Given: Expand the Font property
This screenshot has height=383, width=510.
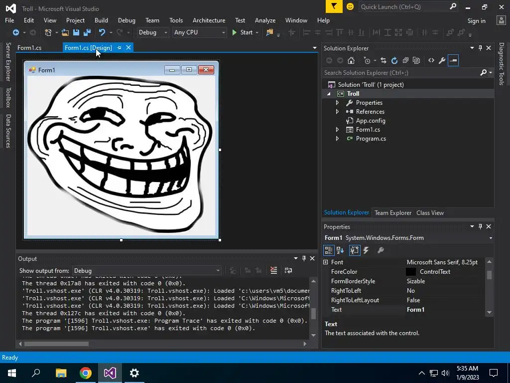Looking at the screenshot, I should point(326,262).
